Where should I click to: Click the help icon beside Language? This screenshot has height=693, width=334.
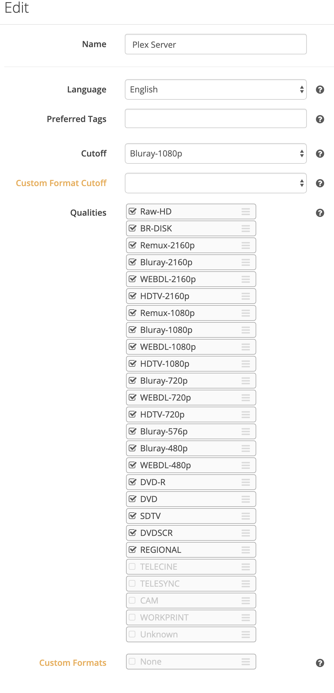[x=320, y=89]
